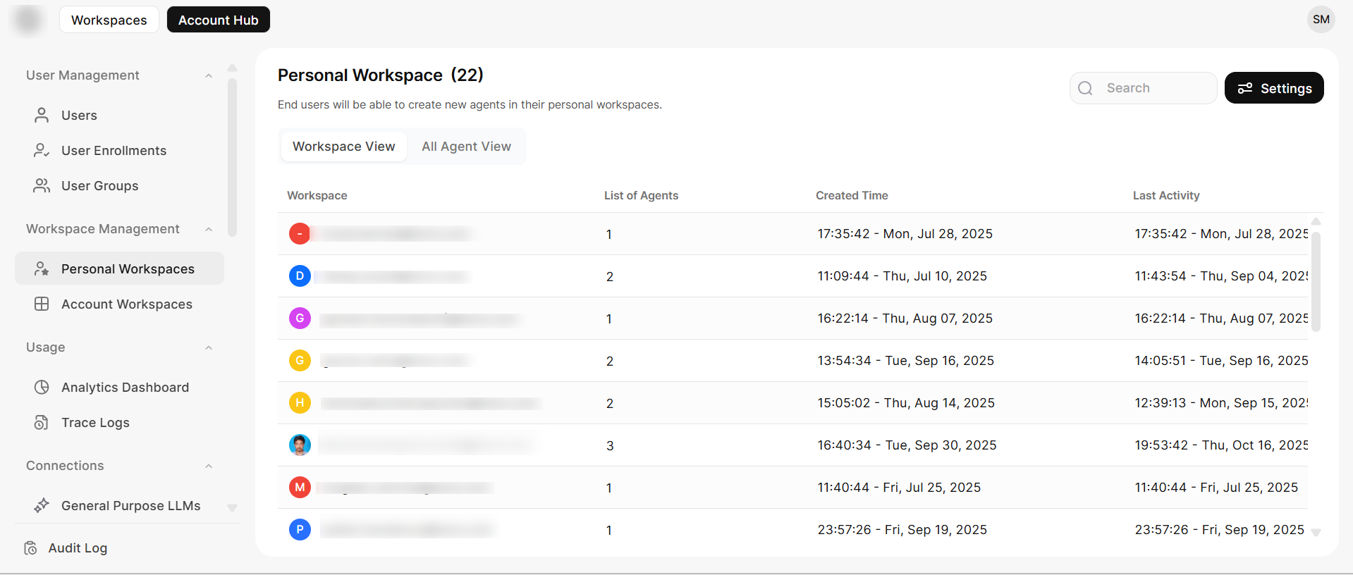This screenshot has height=575, width=1353.
Task: Click the User Groups icon
Action: point(42,185)
